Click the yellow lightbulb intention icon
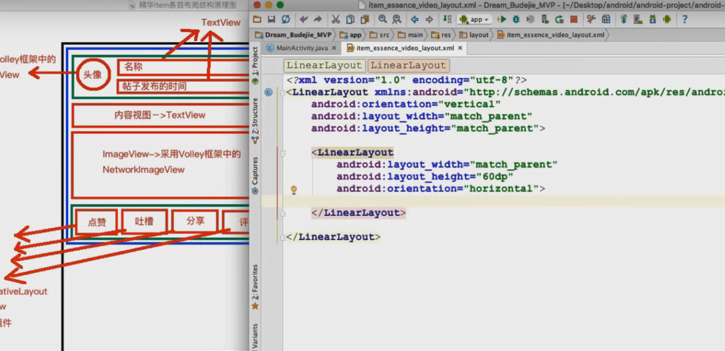 coord(294,190)
